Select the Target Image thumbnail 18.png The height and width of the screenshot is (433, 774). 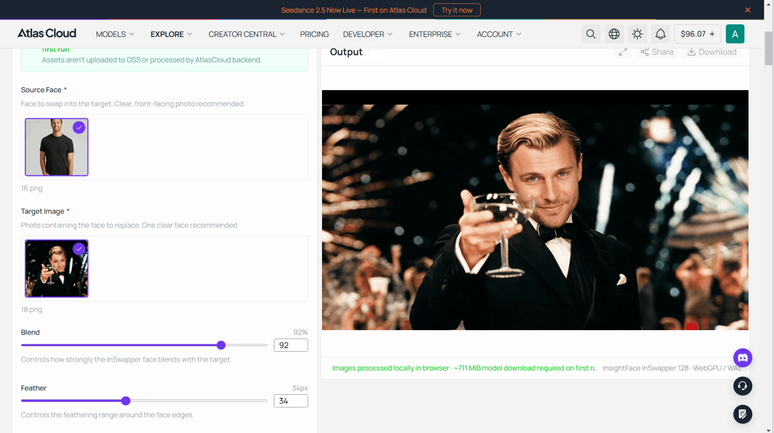pos(56,269)
